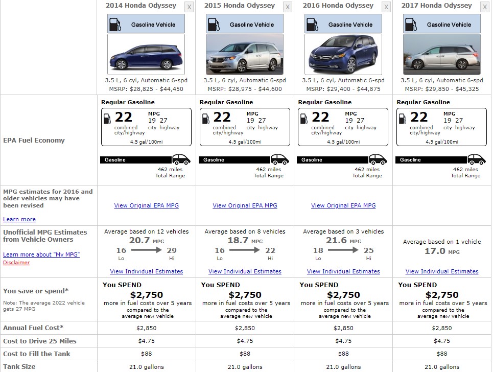
Task: Click the fuel pump icon in 2014 MPG box
Action: tap(107, 119)
